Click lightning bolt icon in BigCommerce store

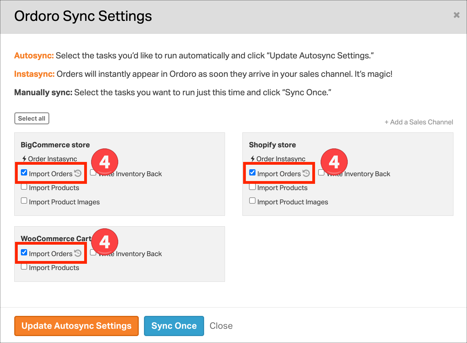pyautogui.click(x=24, y=159)
